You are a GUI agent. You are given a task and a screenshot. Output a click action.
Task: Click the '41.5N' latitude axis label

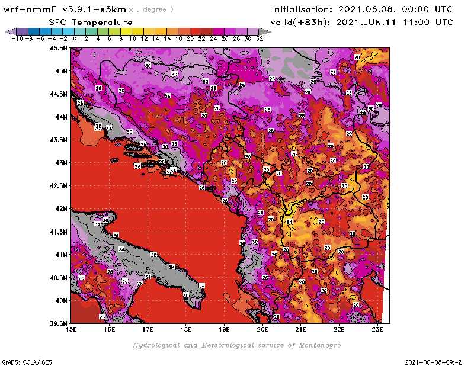click(59, 232)
